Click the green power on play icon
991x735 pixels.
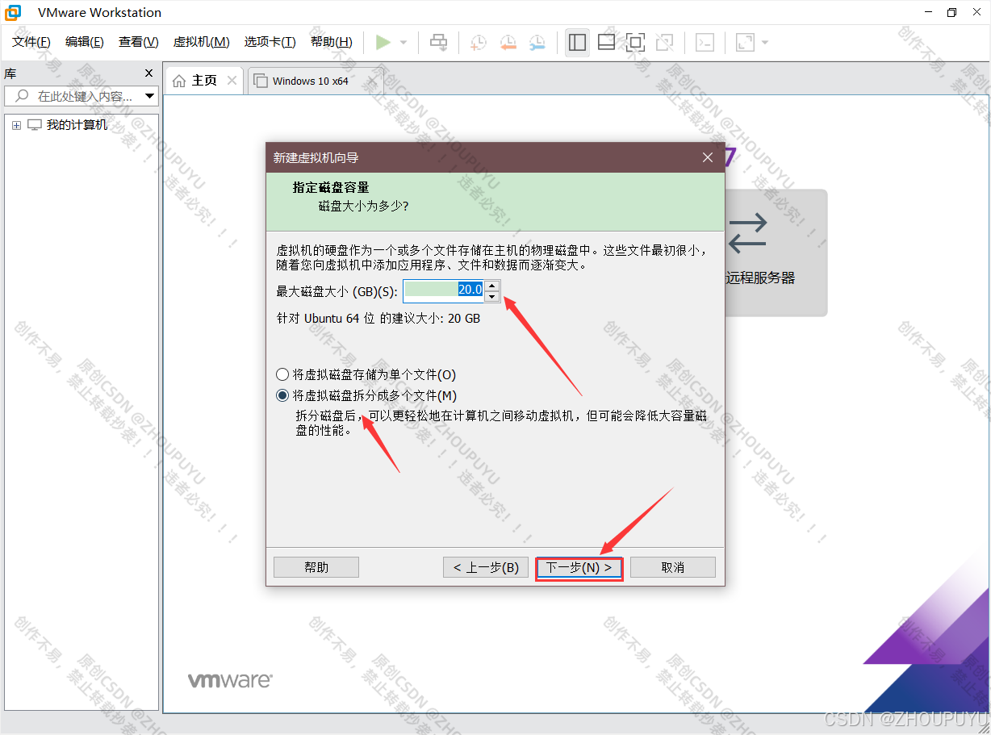(383, 42)
